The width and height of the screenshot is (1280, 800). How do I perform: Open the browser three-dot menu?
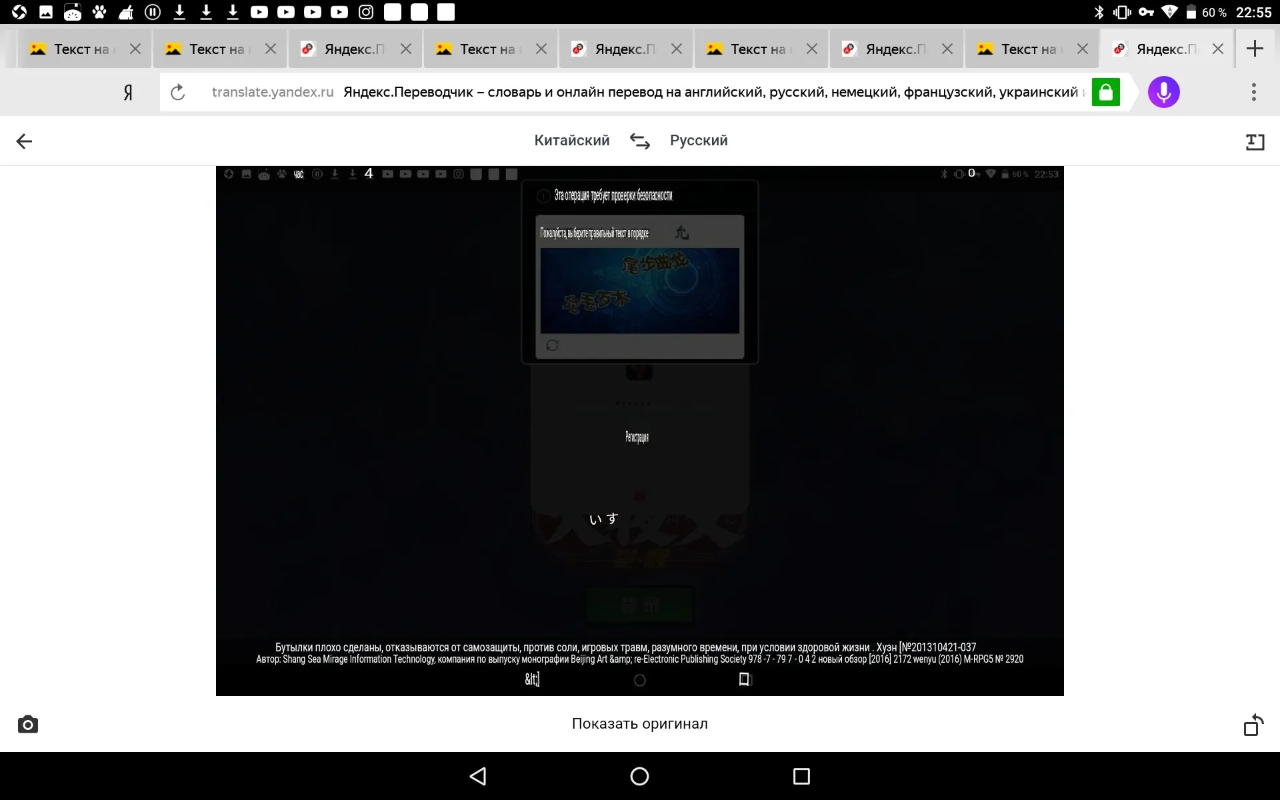coord(1253,92)
